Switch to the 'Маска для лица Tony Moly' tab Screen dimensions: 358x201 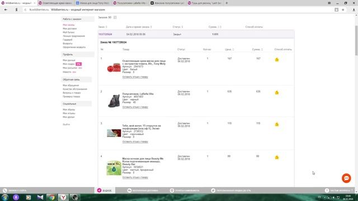[93, 3]
